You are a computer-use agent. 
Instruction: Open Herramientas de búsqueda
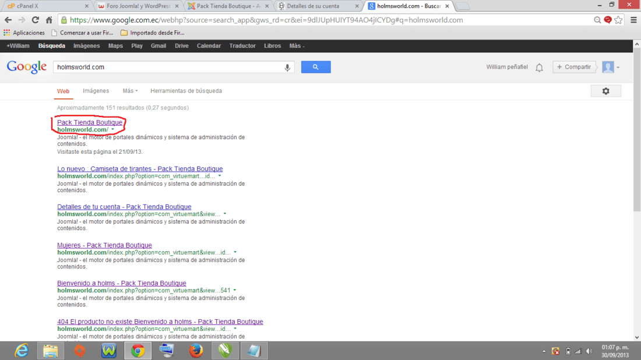point(186,91)
